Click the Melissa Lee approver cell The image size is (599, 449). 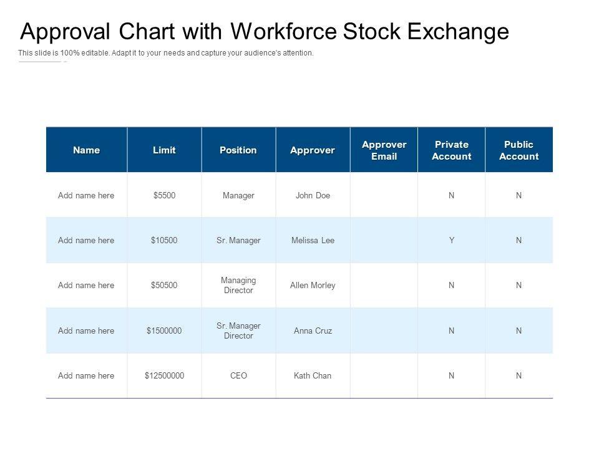pyautogui.click(x=313, y=240)
